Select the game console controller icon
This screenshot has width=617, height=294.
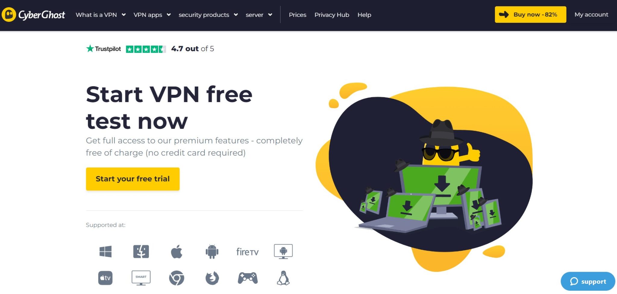click(x=248, y=278)
